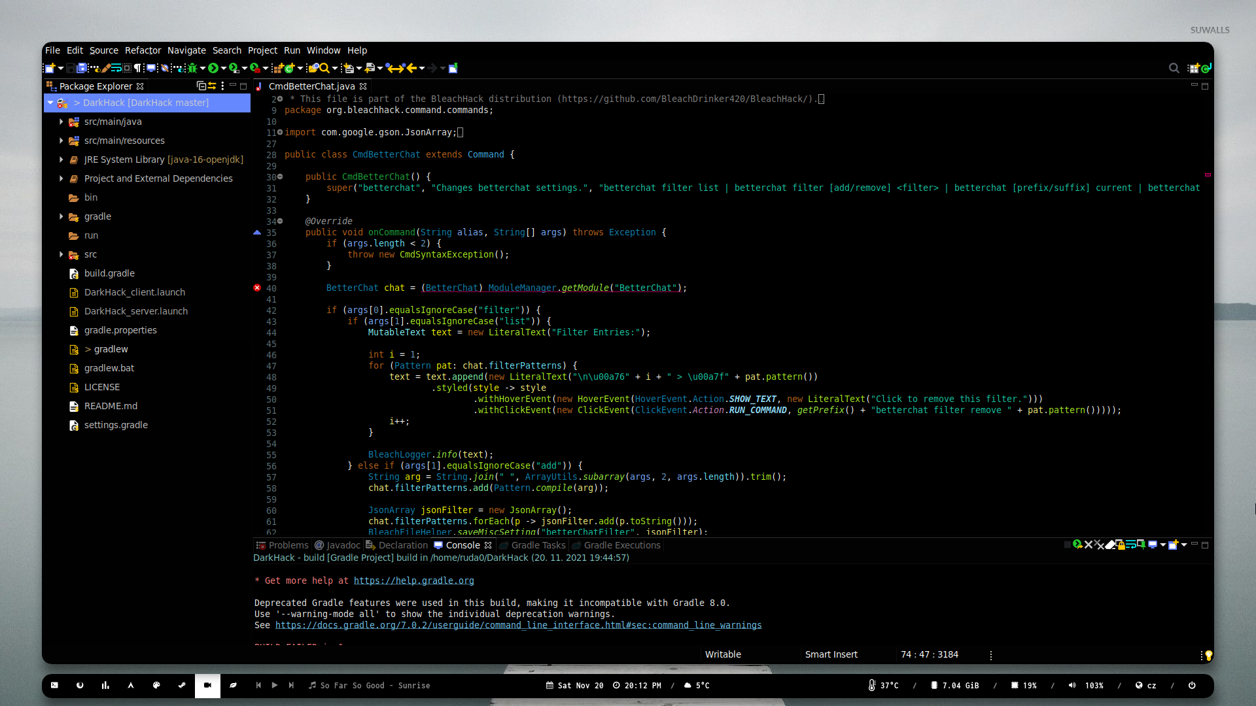Expand the src/main/java source folder
Screen dimensions: 1256x706
[x=61, y=122]
